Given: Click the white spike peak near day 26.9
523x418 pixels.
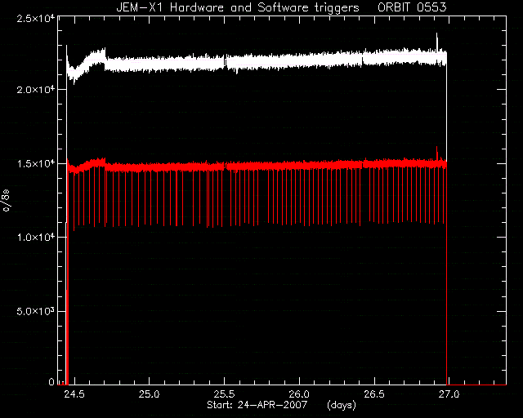Looking at the screenshot, I should click(437, 33).
